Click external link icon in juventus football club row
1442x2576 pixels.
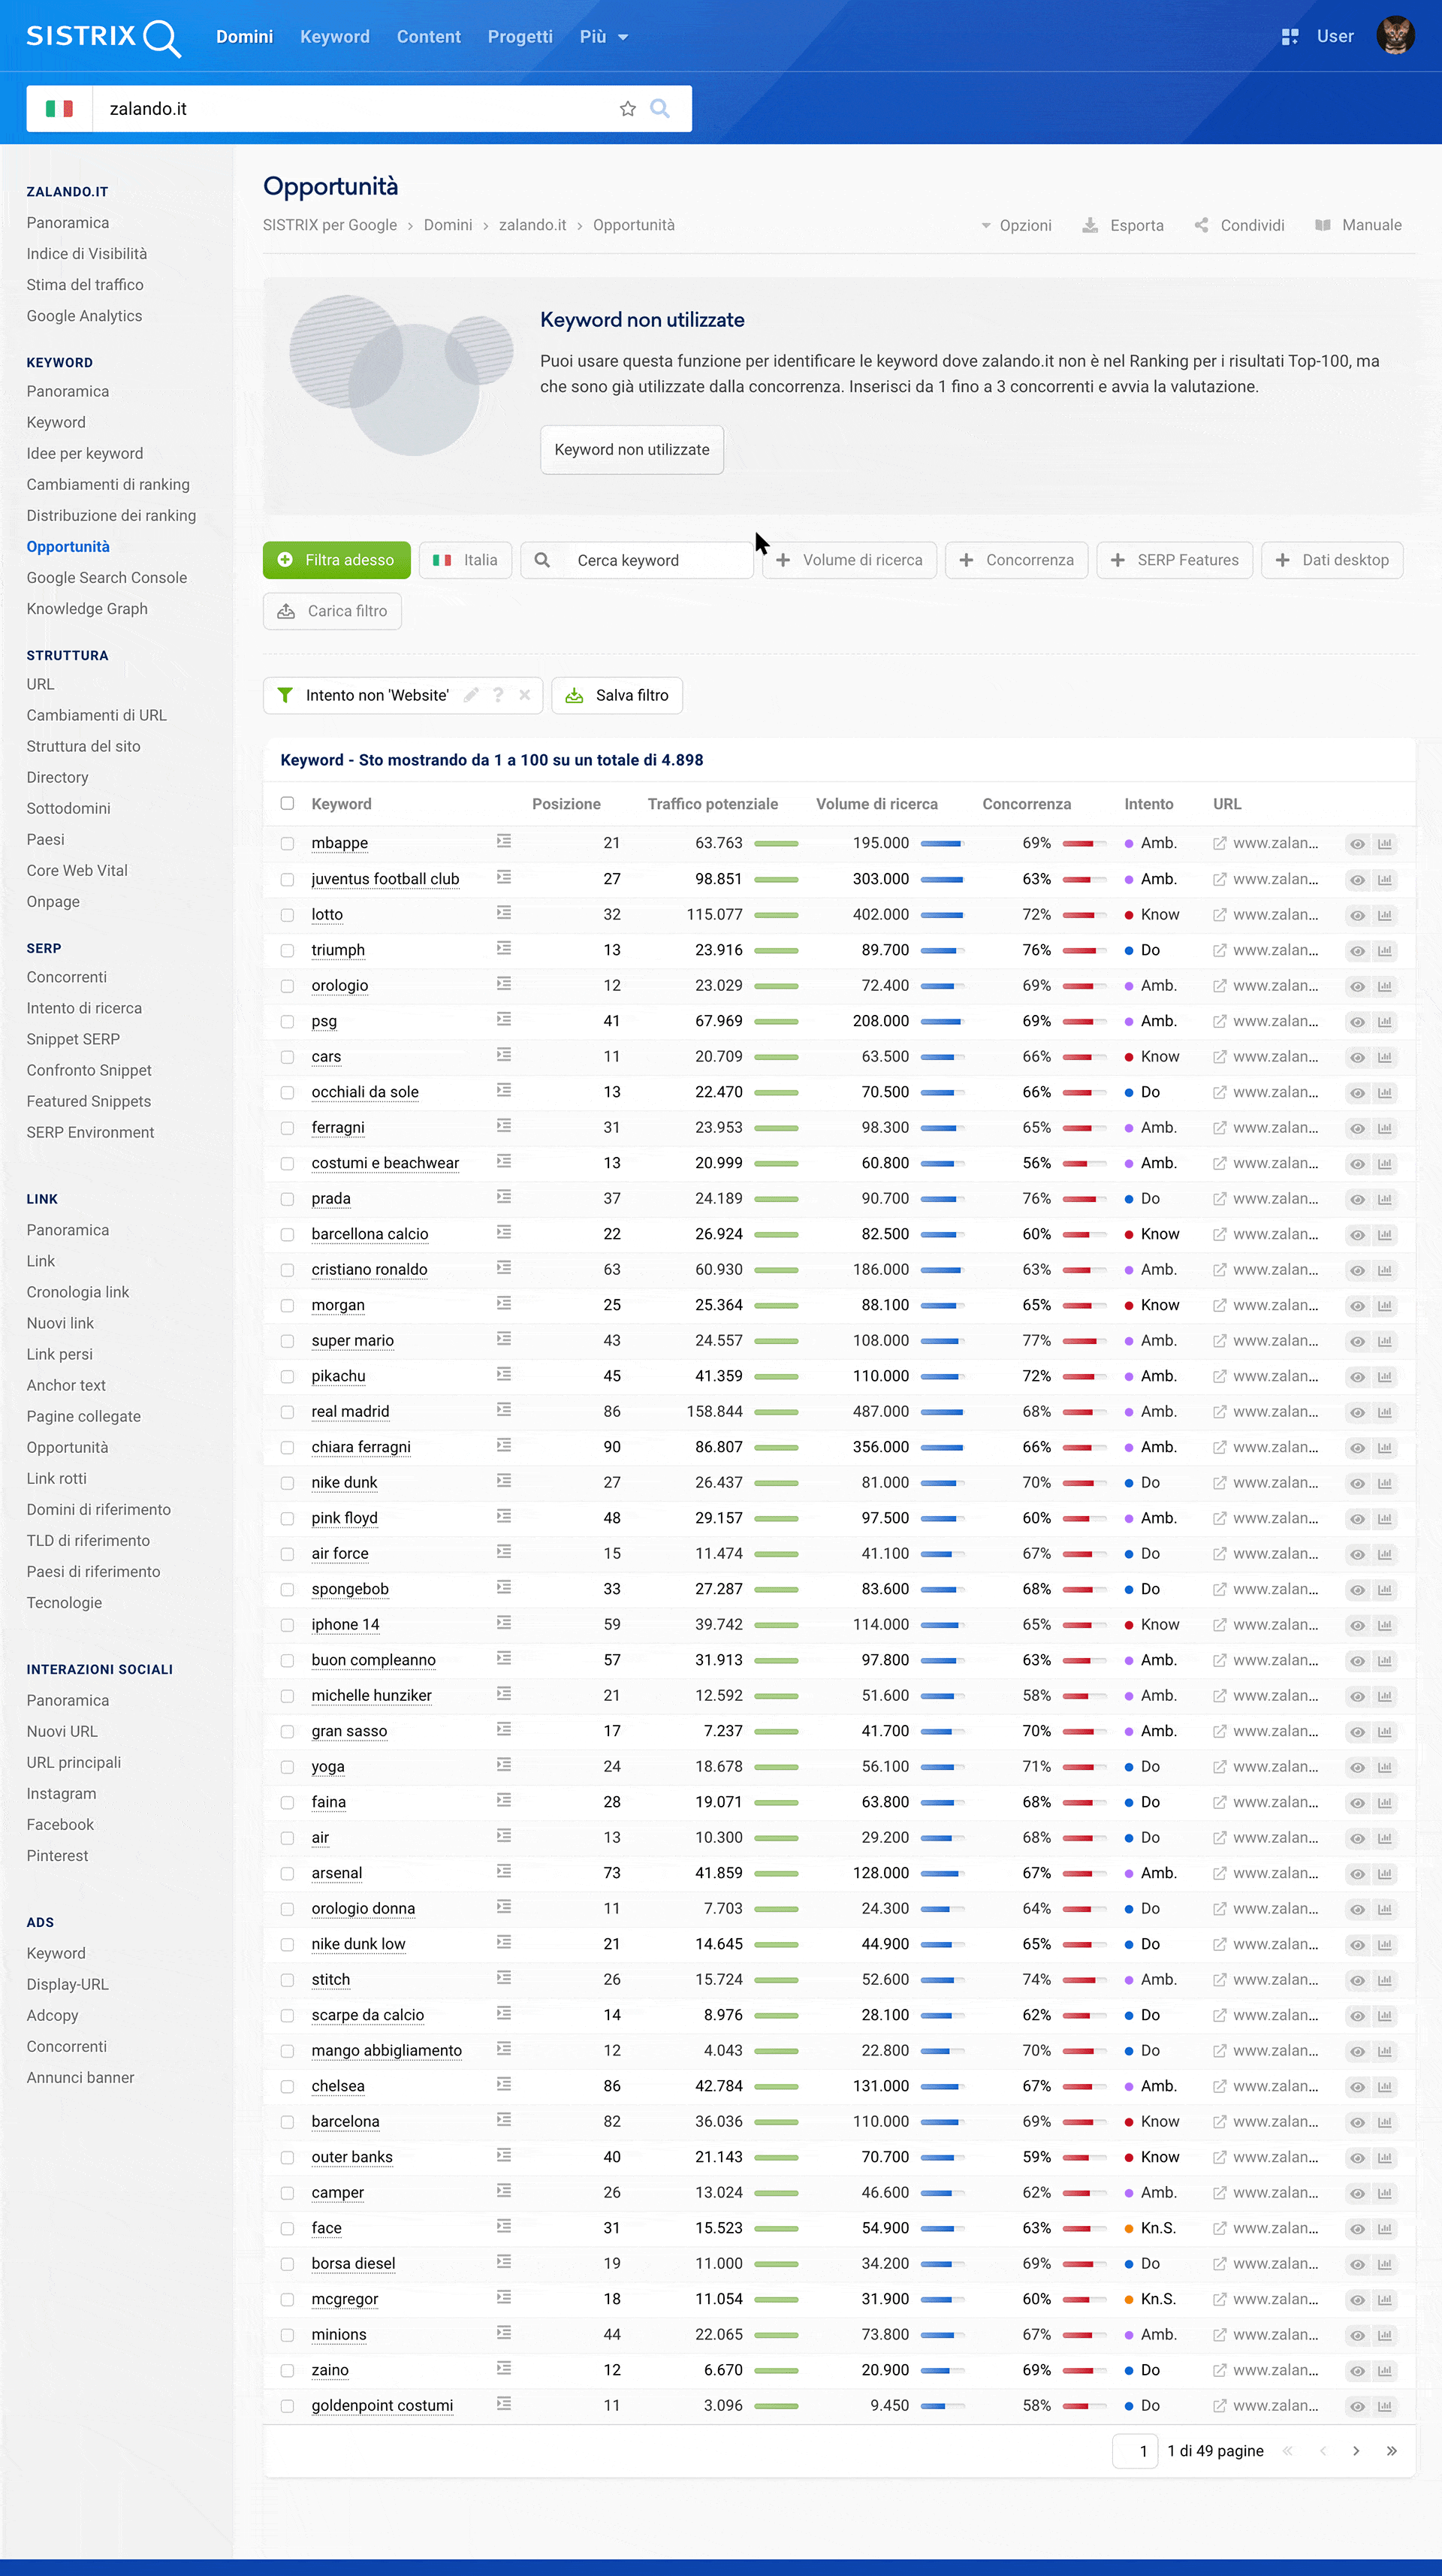pyautogui.click(x=1219, y=879)
